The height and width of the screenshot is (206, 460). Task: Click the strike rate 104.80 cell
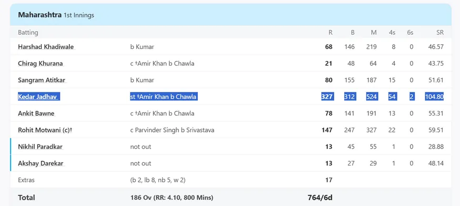click(434, 97)
